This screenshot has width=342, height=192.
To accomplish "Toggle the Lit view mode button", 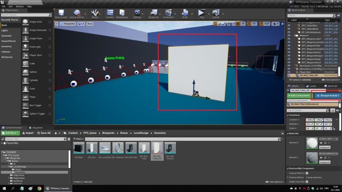I will click(81, 24).
